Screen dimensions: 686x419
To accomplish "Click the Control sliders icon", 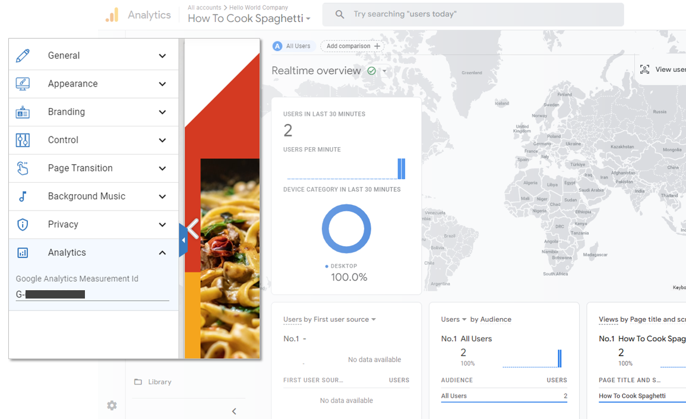I will 23,140.
